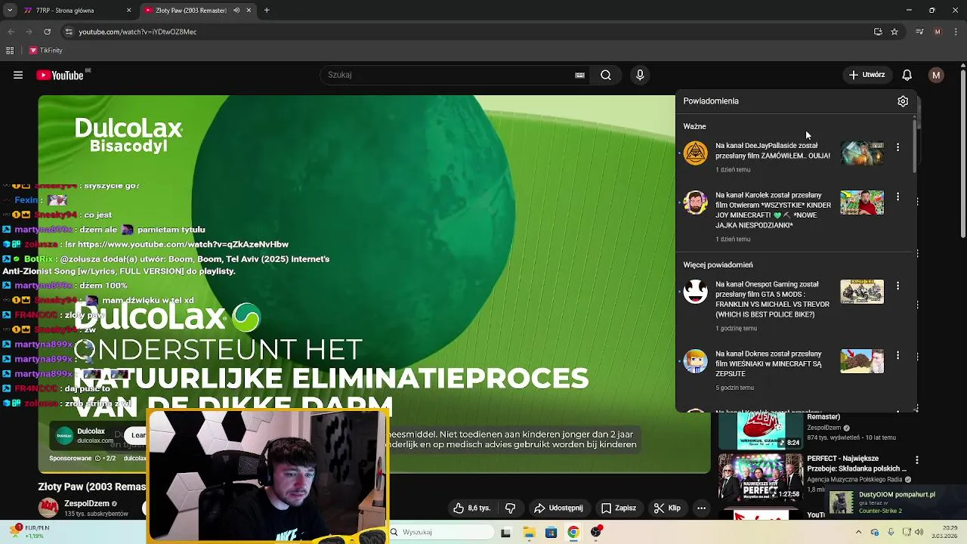Open more actions ellipsis under the video
This screenshot has height=544, width=967.
click(701, 508)
